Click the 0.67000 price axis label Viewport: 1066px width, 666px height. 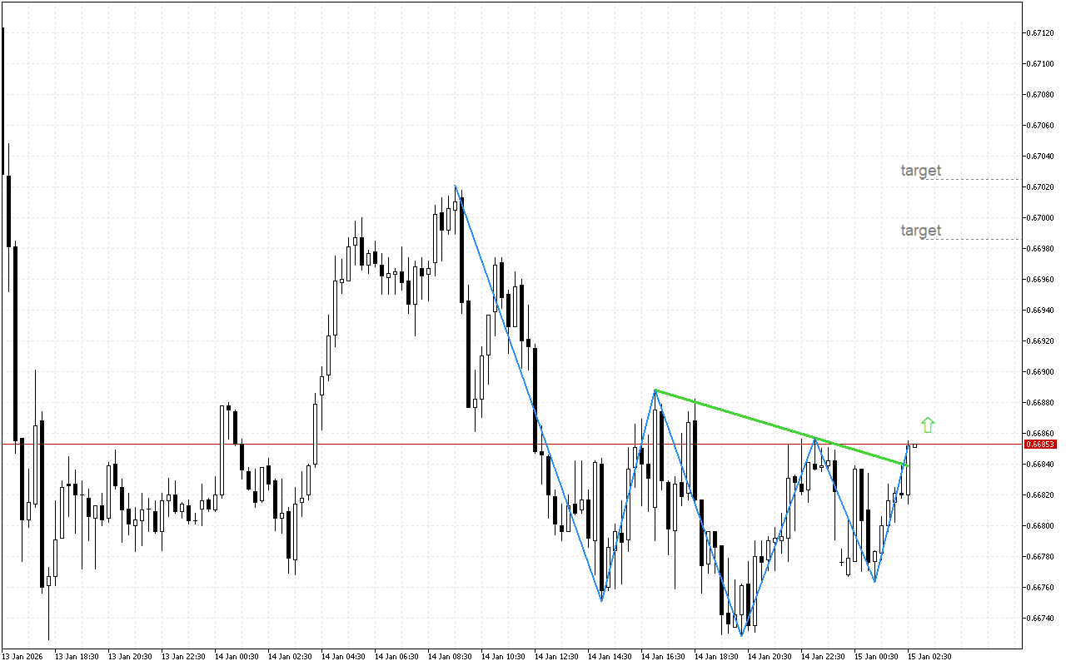[x=1042, y=218]
